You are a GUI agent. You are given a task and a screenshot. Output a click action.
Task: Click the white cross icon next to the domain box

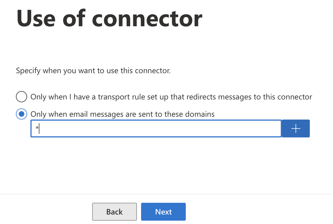(x=296, y=128)
